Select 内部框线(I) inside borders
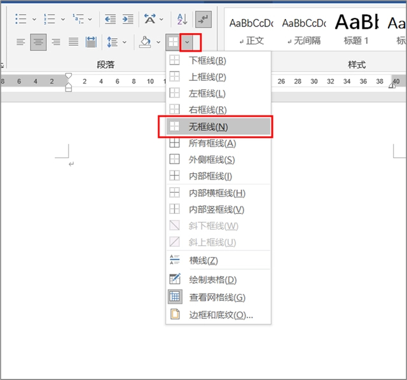 point(218,176)
